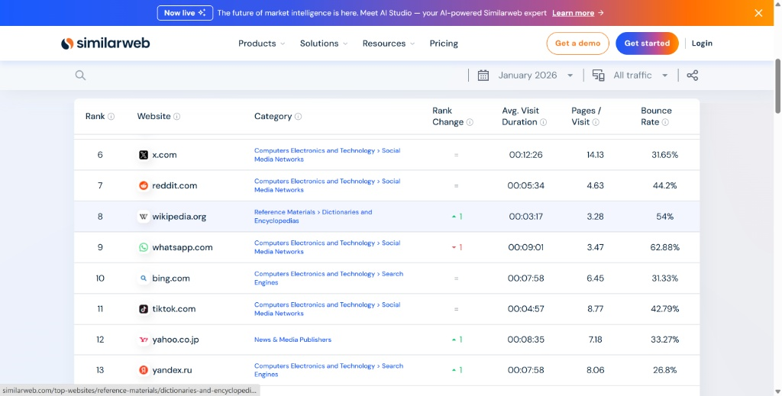Click the sparkle Now live badge
Viewport: 782px width, 396px height.
pos(185,13)
